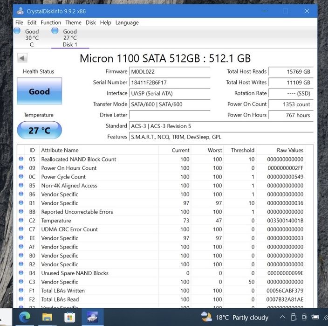Click the Interface field UASP (Serial ATA)
This screenshot has width=328, height=326.
coord(170,93)
